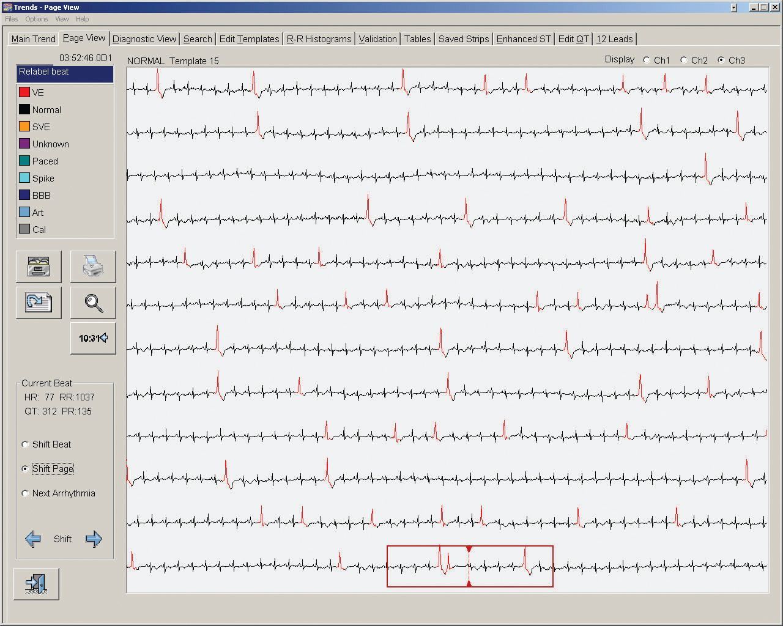Click the 10:31 go-to-time button
This screenshot has width=783, height=626.
point(93,338)
